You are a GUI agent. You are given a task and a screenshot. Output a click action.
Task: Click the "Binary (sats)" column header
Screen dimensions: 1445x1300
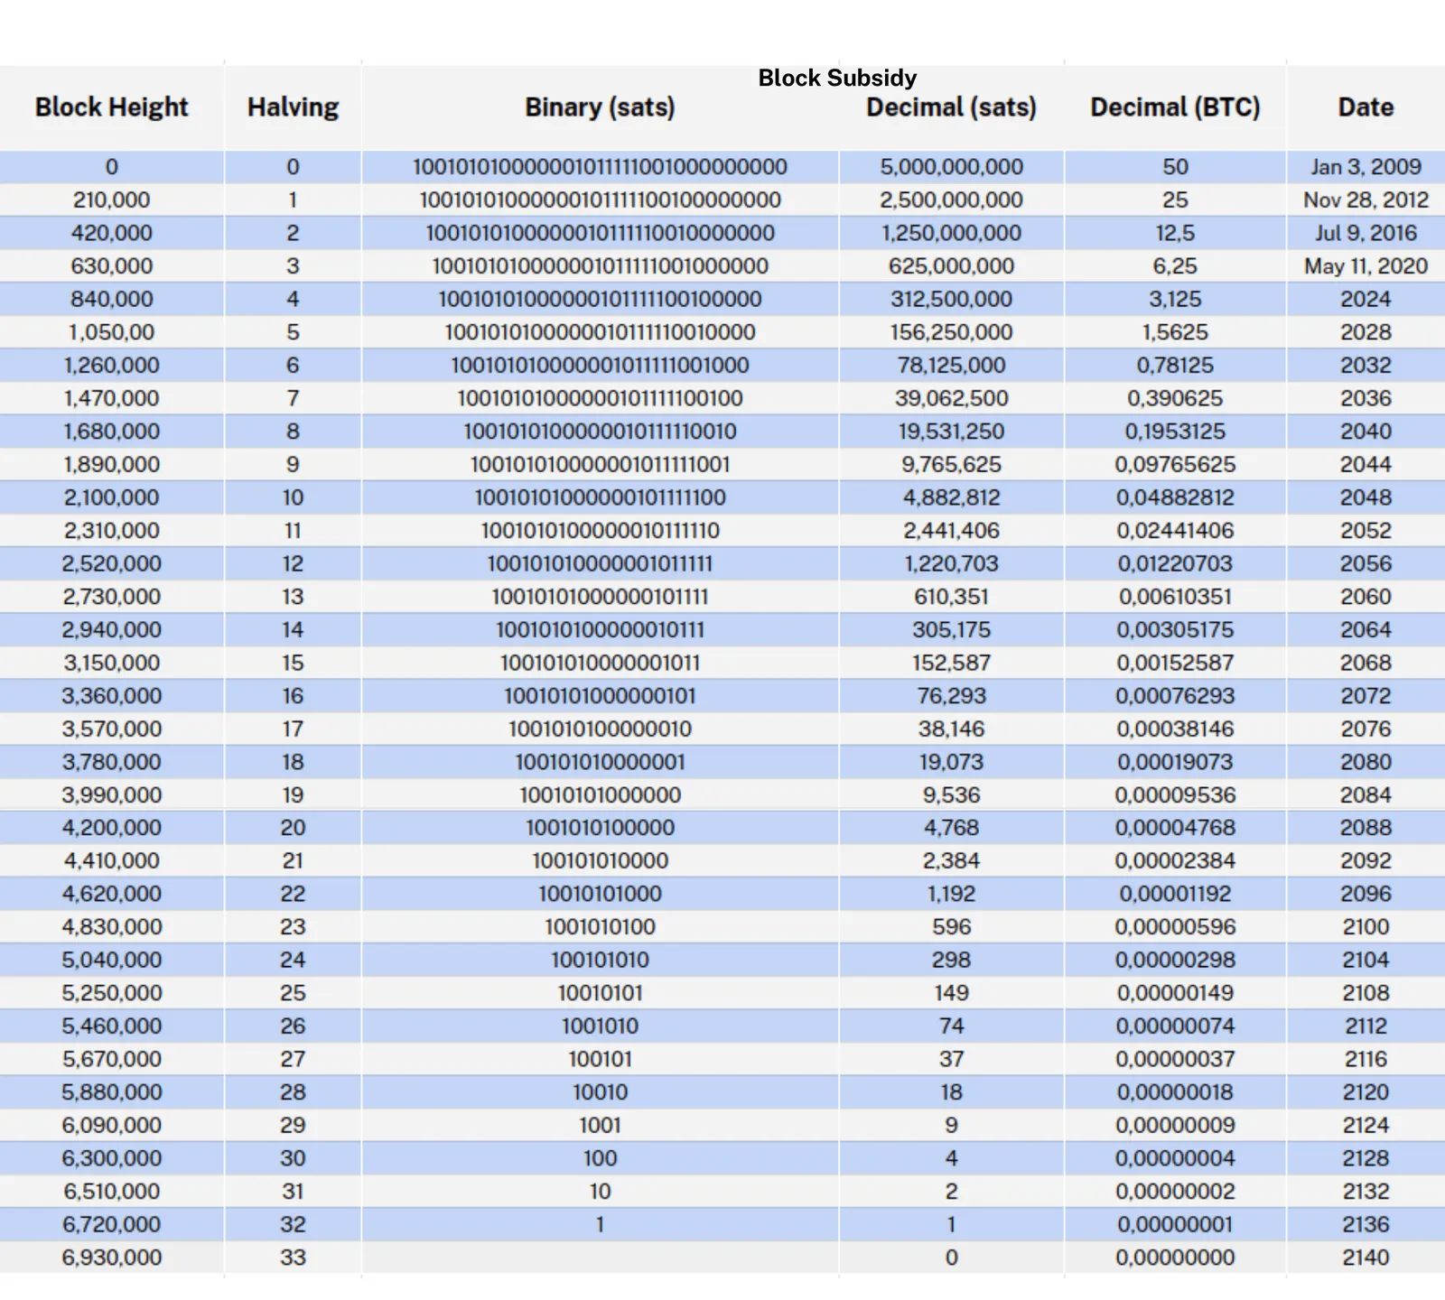click(x=600, y=107)
